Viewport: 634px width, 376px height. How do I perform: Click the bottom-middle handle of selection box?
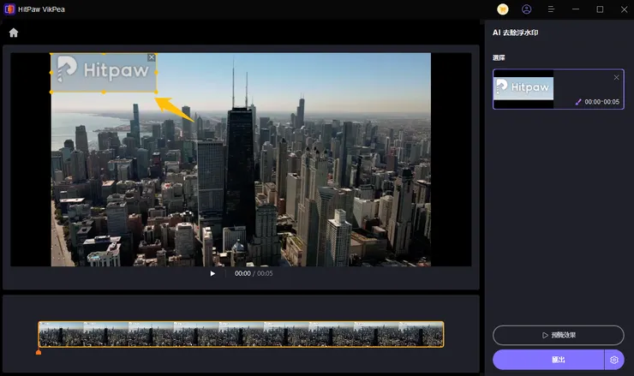(x=104, y=92)
